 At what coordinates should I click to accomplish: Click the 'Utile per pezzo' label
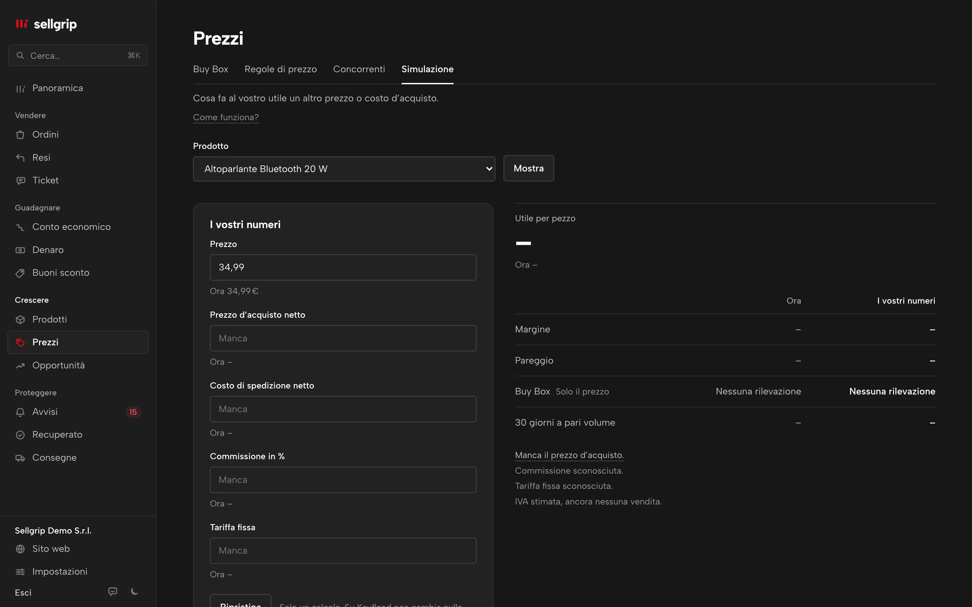pyautogui.click(x=545, y=219)
